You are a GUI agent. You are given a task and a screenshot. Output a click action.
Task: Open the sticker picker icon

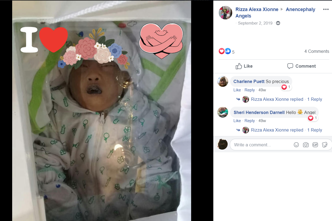325,145
